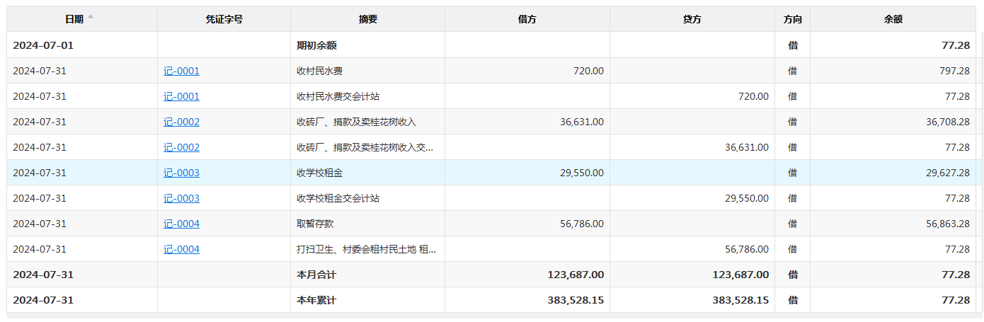
Task: Click the 凭证字号 column header
Action: [224, 19]
